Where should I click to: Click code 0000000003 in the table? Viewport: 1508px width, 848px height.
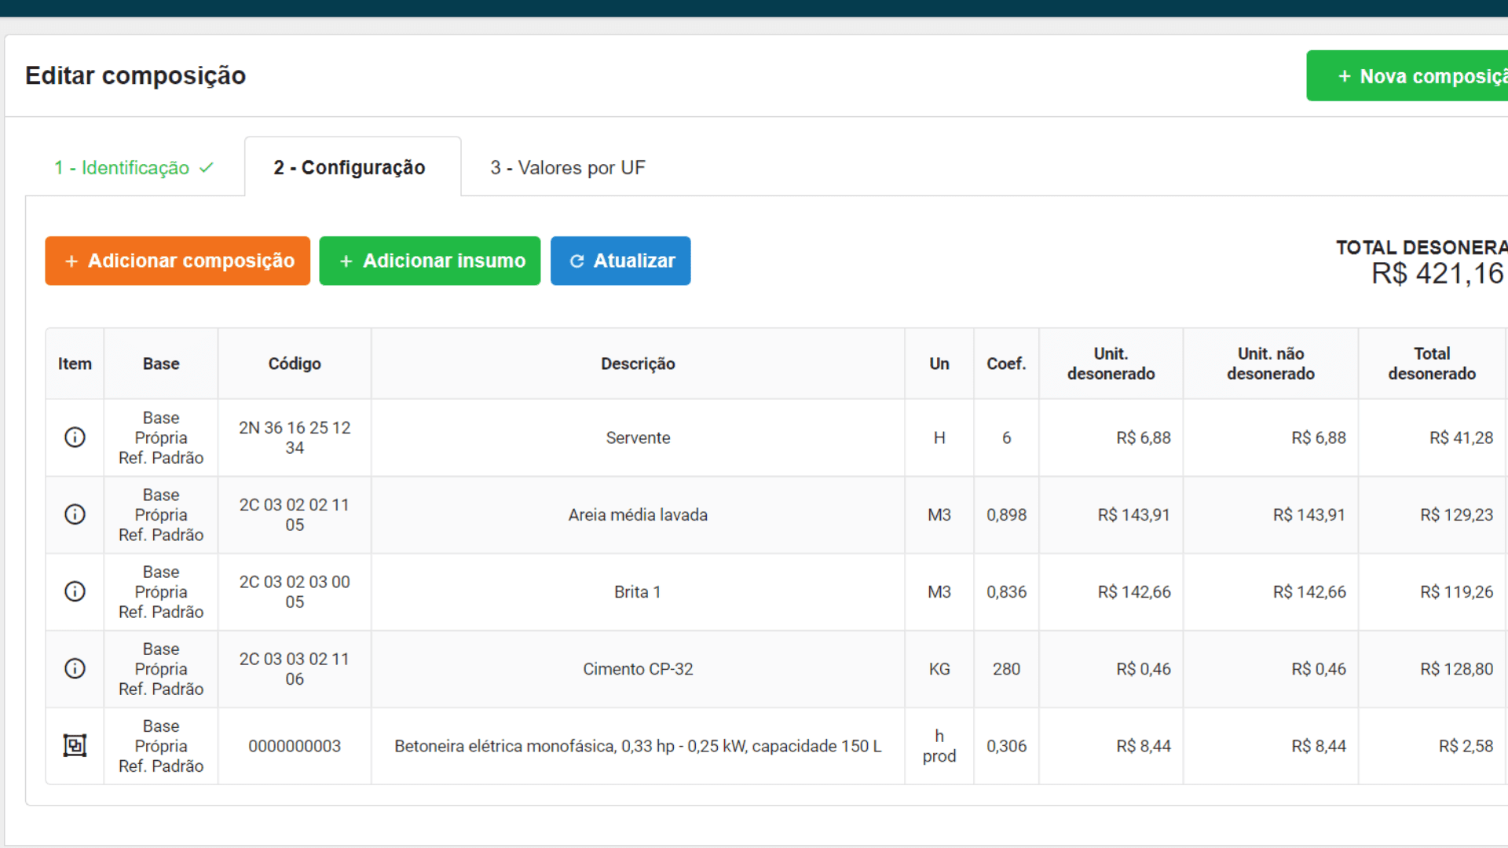(295, 746)
